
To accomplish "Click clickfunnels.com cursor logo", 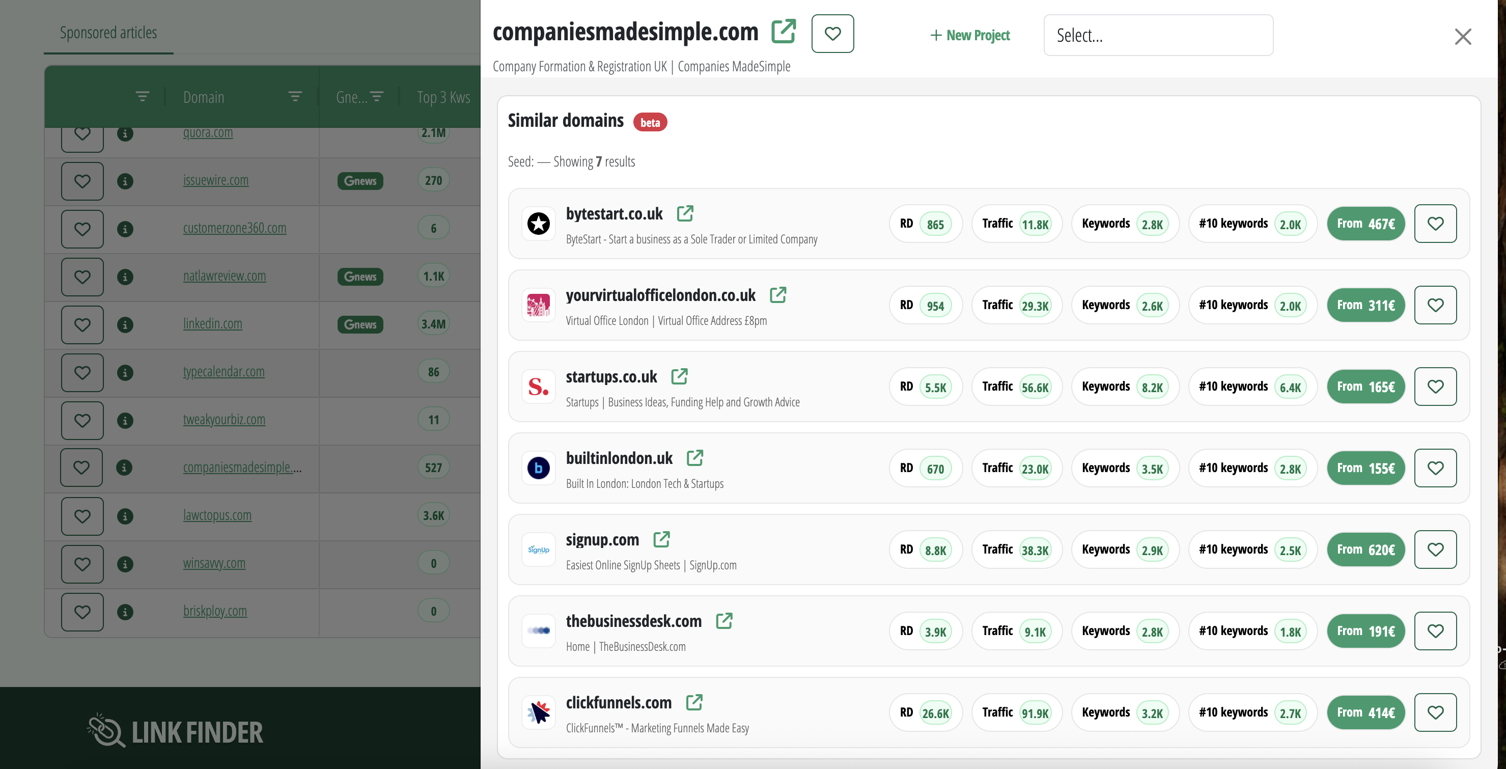I will pos(539,712).
